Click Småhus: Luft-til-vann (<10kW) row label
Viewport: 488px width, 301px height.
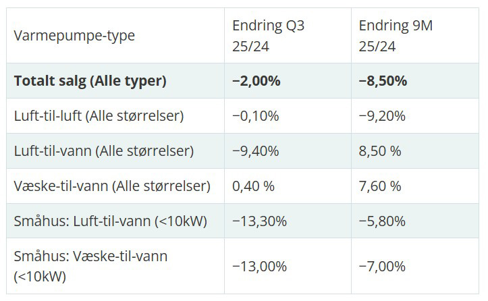(110, 221)
